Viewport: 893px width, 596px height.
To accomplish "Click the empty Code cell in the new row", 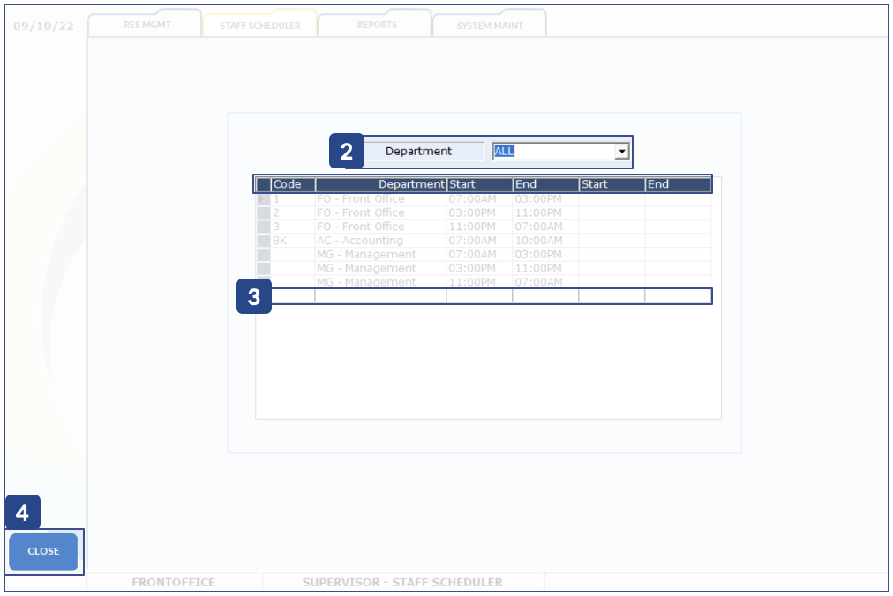I will (x=293, y=296).
